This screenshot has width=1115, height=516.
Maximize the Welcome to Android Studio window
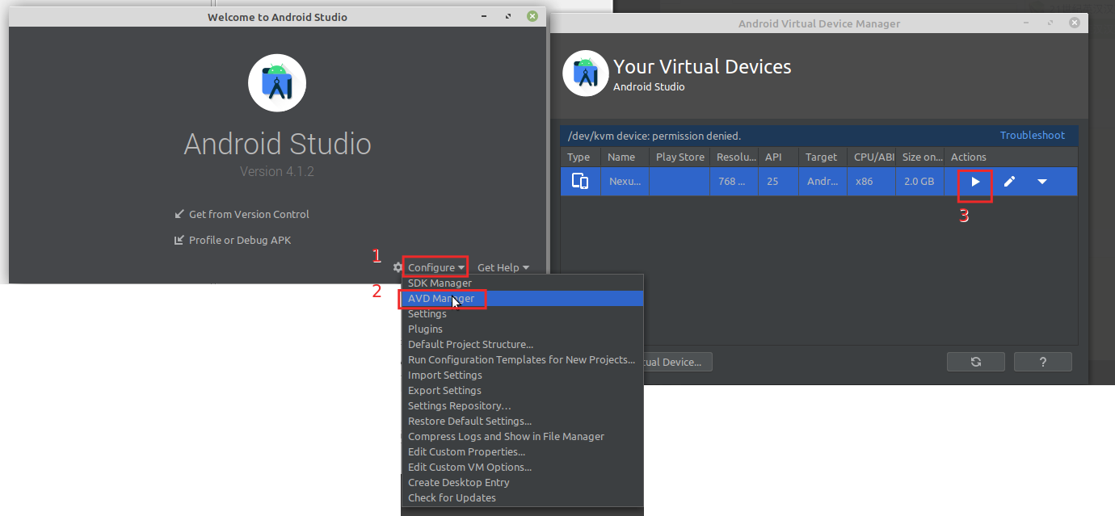click(507, 17)
